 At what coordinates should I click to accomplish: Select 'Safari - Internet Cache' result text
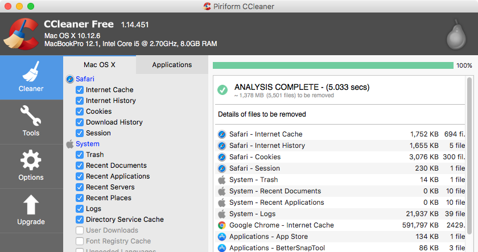click(266, 134)
